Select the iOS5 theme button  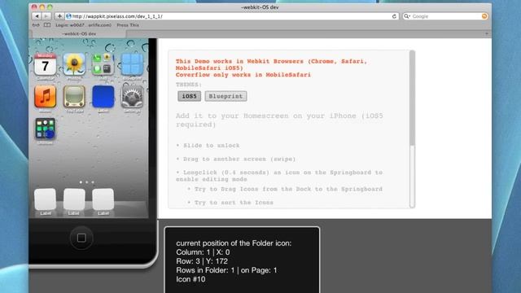coord(190,96)
